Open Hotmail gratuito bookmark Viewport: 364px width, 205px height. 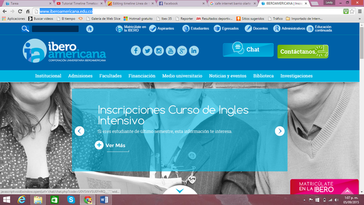[138, 19]
